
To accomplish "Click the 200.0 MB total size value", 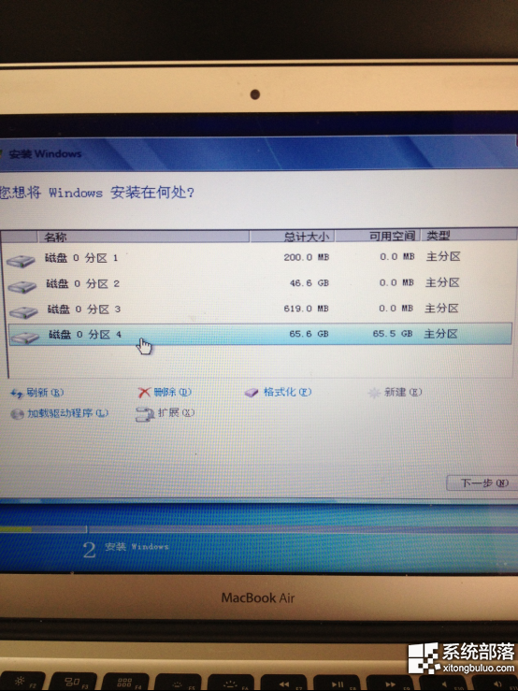I will 307,257.
